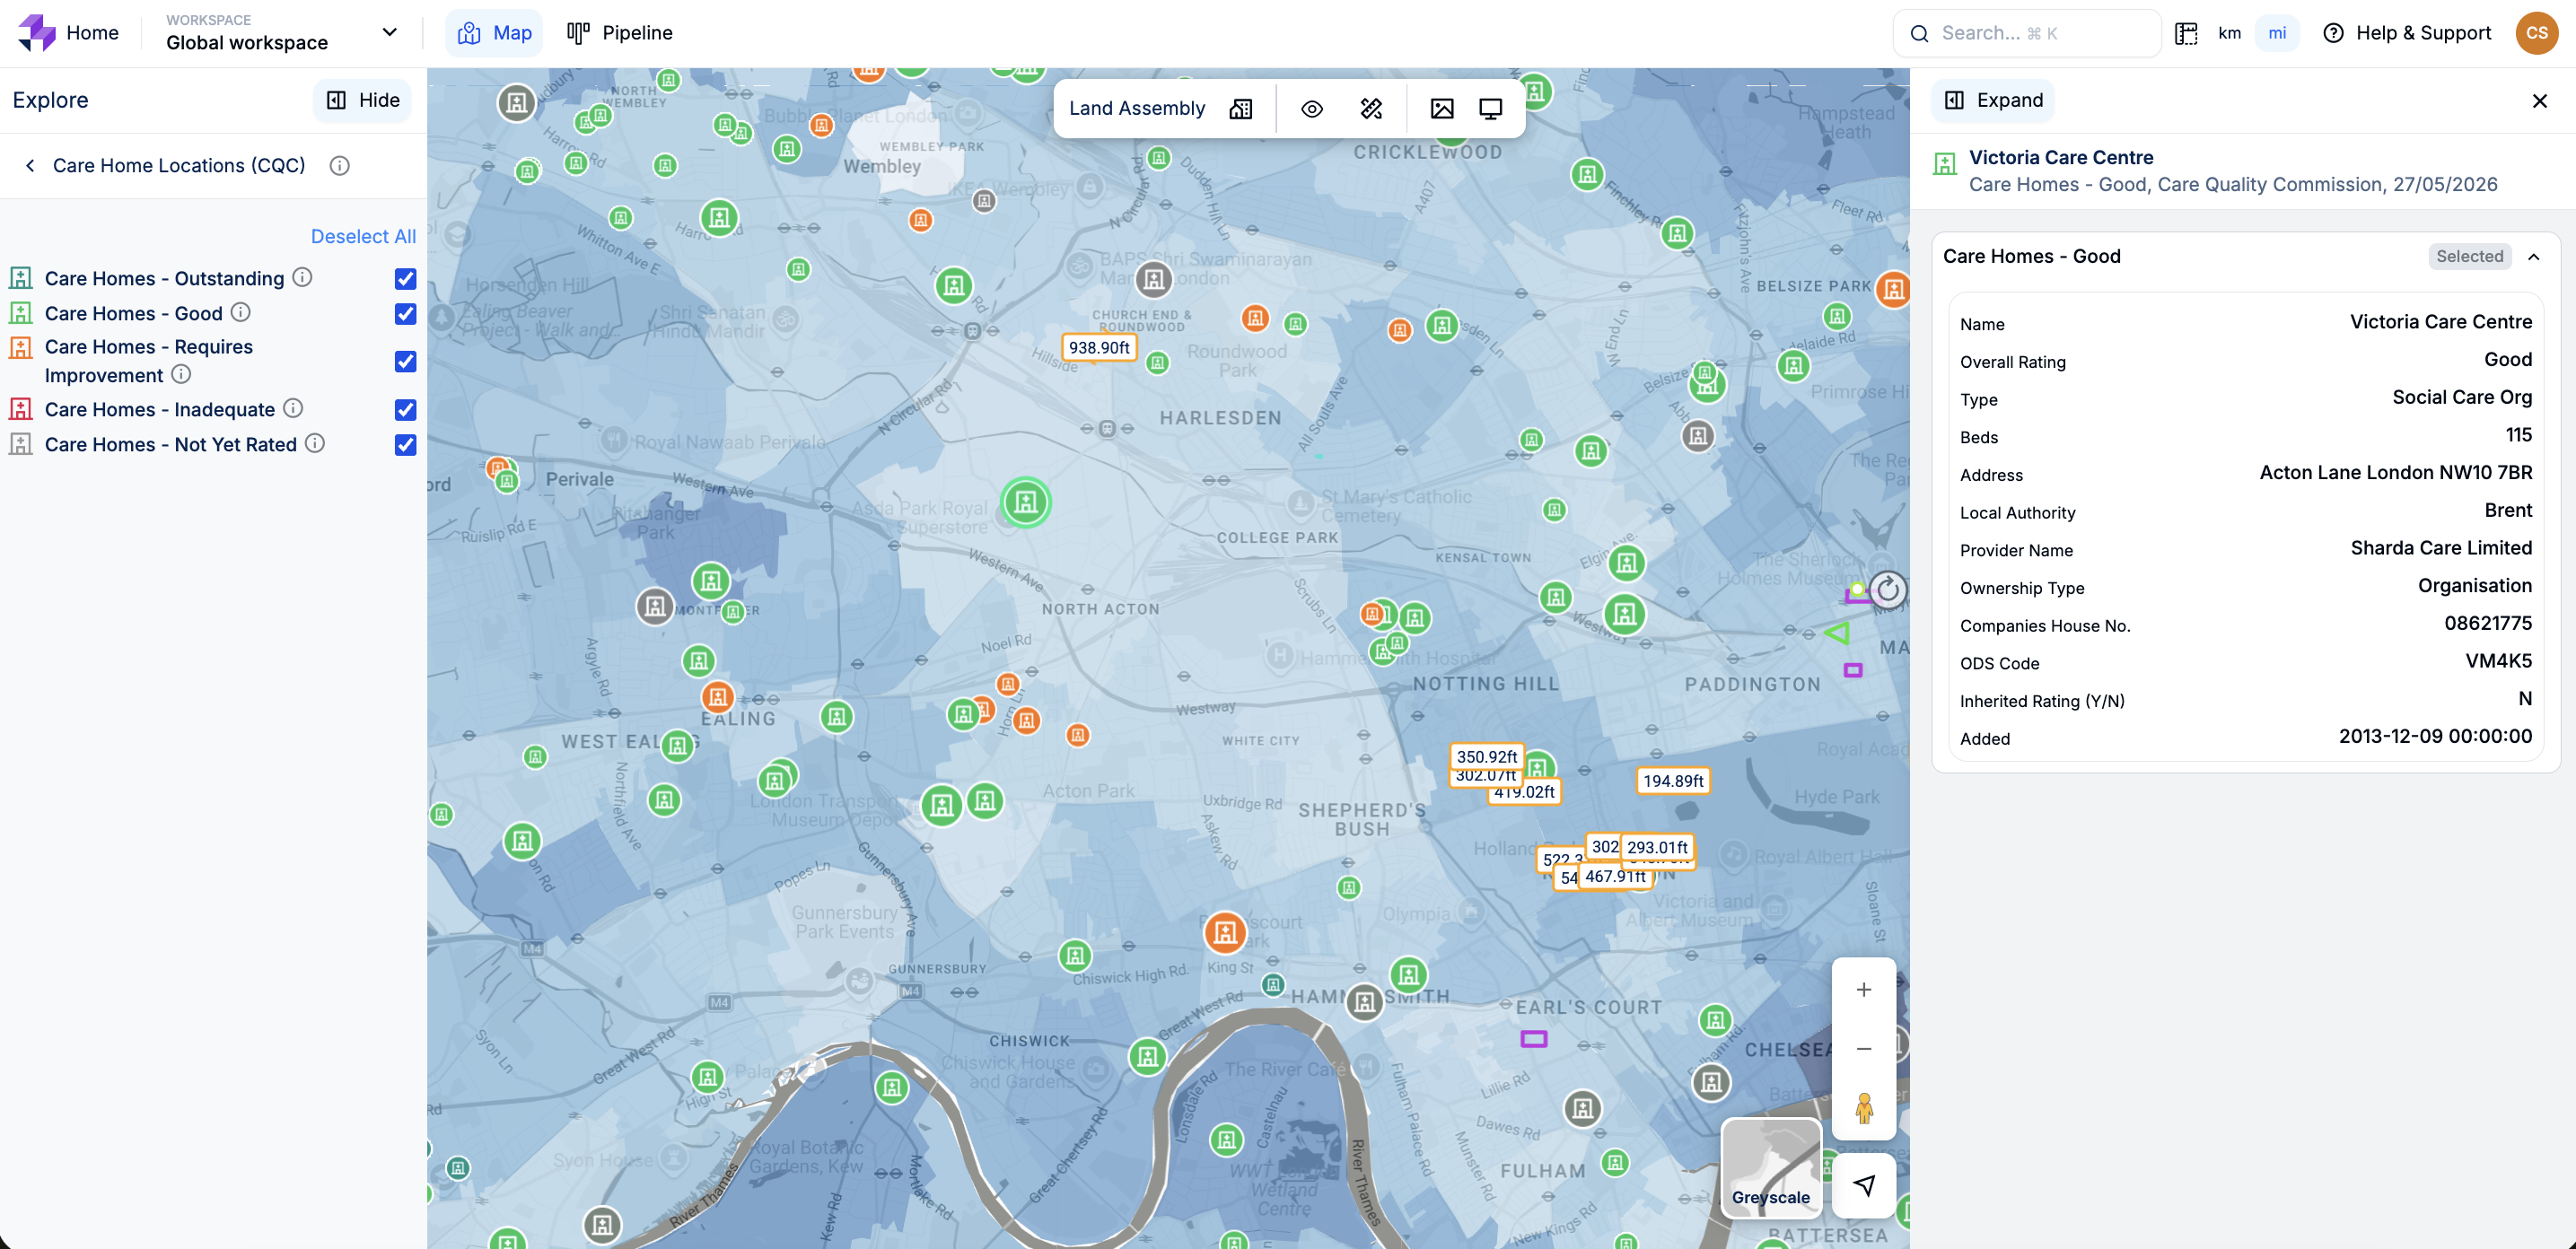Select the measure ruler tool in map toolbar
Screen dimensions: 2576x1249
pos(1371,108)
